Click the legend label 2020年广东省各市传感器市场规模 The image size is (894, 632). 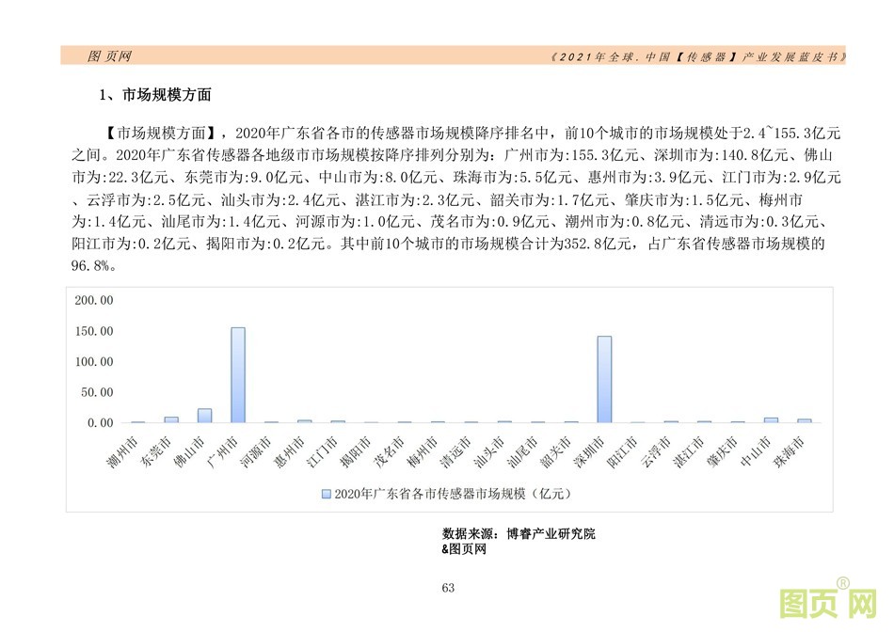point(454,493)
